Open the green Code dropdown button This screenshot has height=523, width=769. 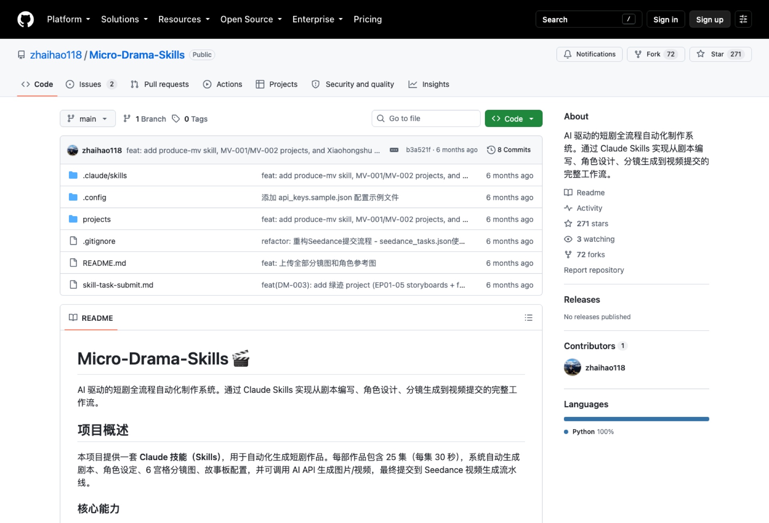[513, 119]
